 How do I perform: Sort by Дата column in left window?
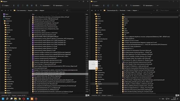tap(87, 14)
